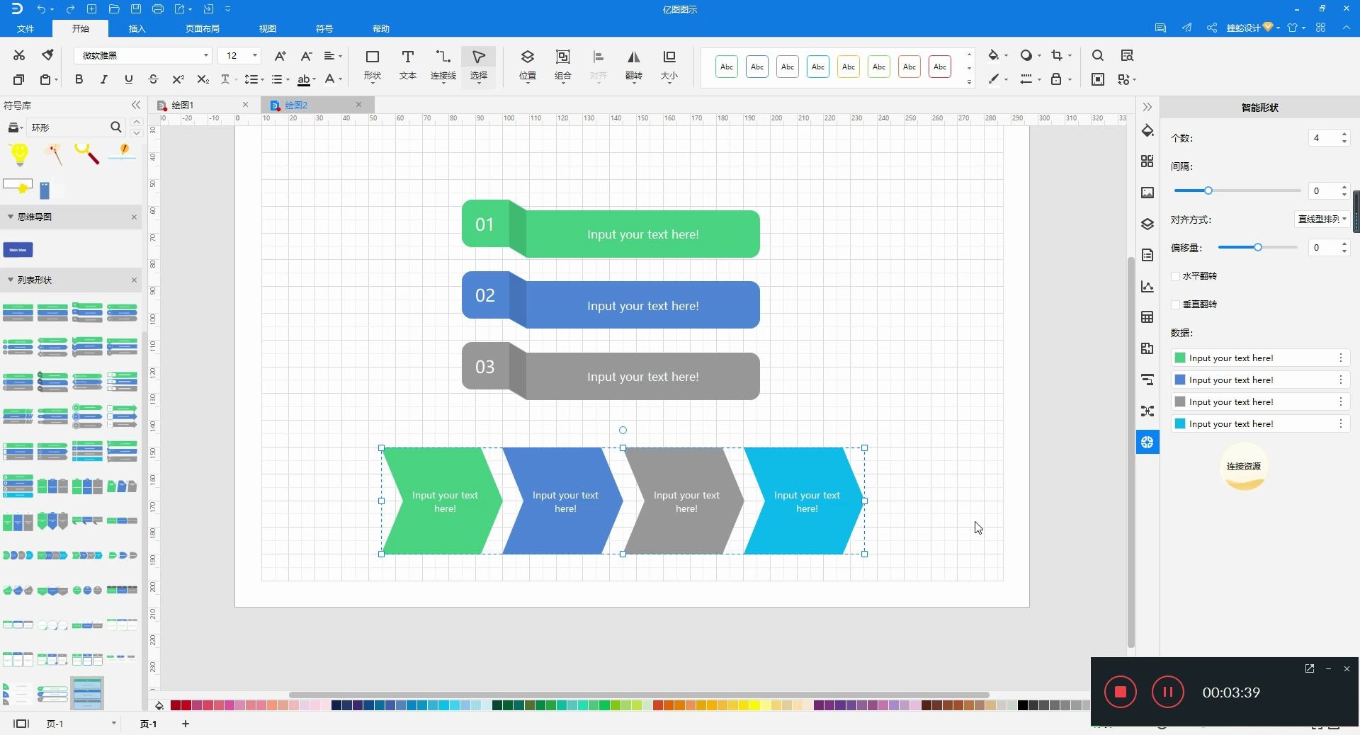Open the chart panel in right sidebar
The width and height of the screenshot is (1360, 735).
point(1147,286)
